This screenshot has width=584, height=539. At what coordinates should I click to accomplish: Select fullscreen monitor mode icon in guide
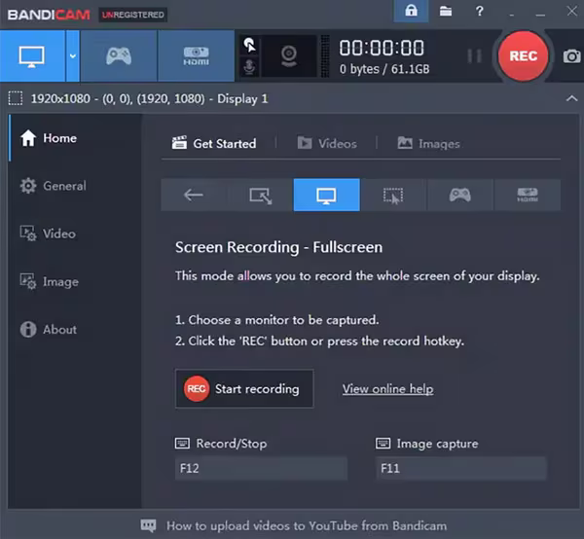tap(327, 195)
